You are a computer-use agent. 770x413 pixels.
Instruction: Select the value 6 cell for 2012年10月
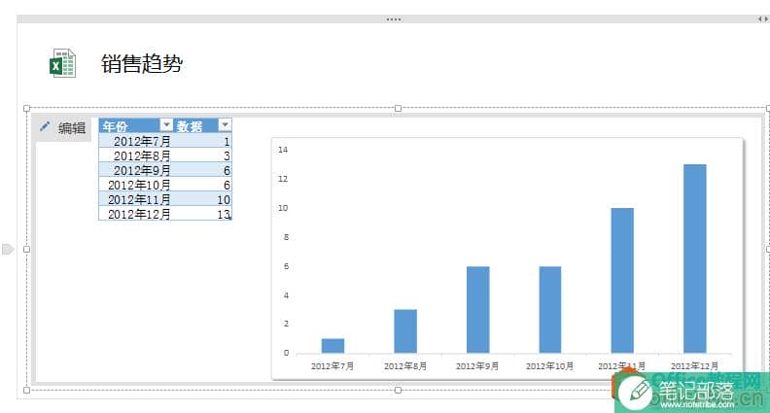click(x=203, y=186)
